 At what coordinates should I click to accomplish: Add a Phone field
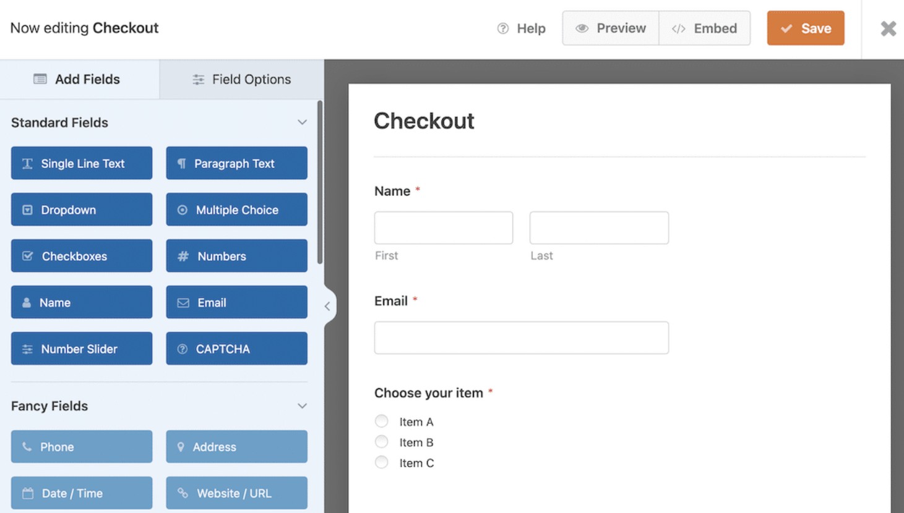pyautogui.click(x=81, y=446)
